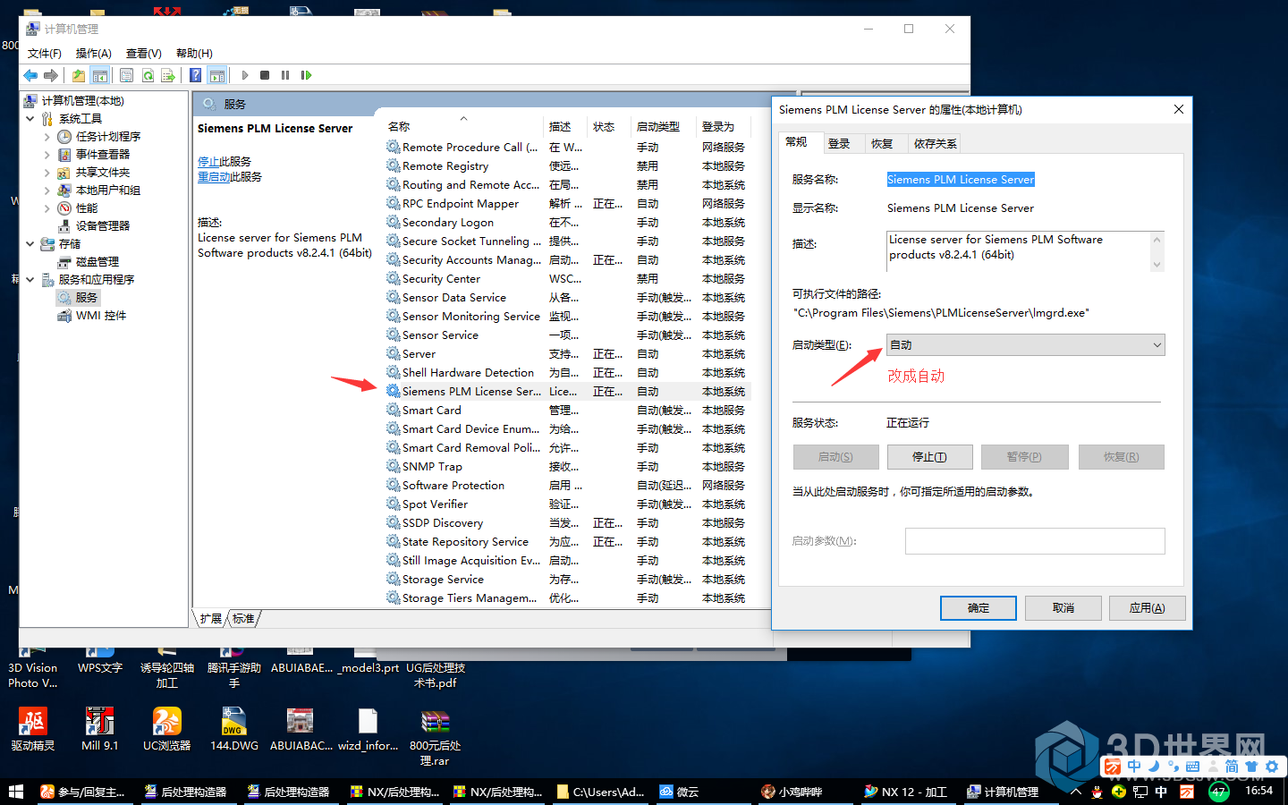Select 磁盘管理 in the tree
This screenshot has width=1288, height=805.
pyautogui.click(x=97, y=262)
